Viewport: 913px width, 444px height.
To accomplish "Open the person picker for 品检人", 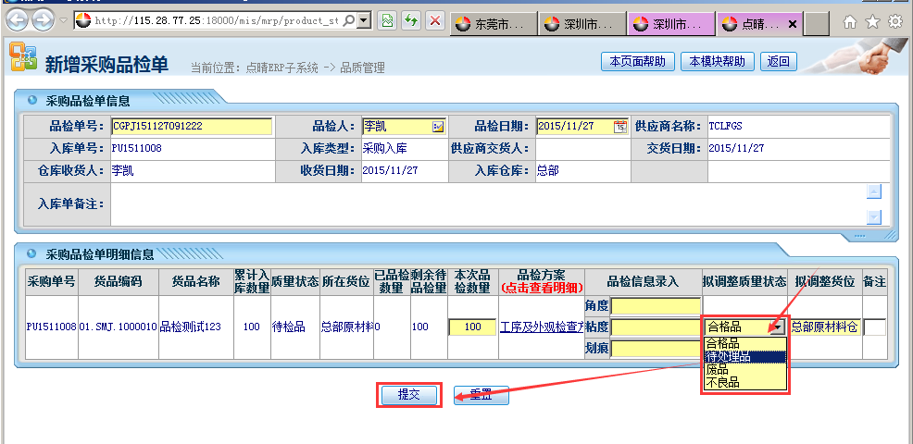I will pyautogui.click(x=438, y=127).
